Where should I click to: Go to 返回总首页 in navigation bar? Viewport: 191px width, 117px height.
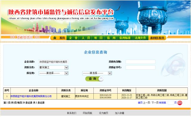point(157,38)
